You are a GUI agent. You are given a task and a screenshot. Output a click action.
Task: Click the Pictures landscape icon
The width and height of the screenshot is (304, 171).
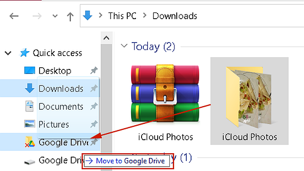pos(30,124)
